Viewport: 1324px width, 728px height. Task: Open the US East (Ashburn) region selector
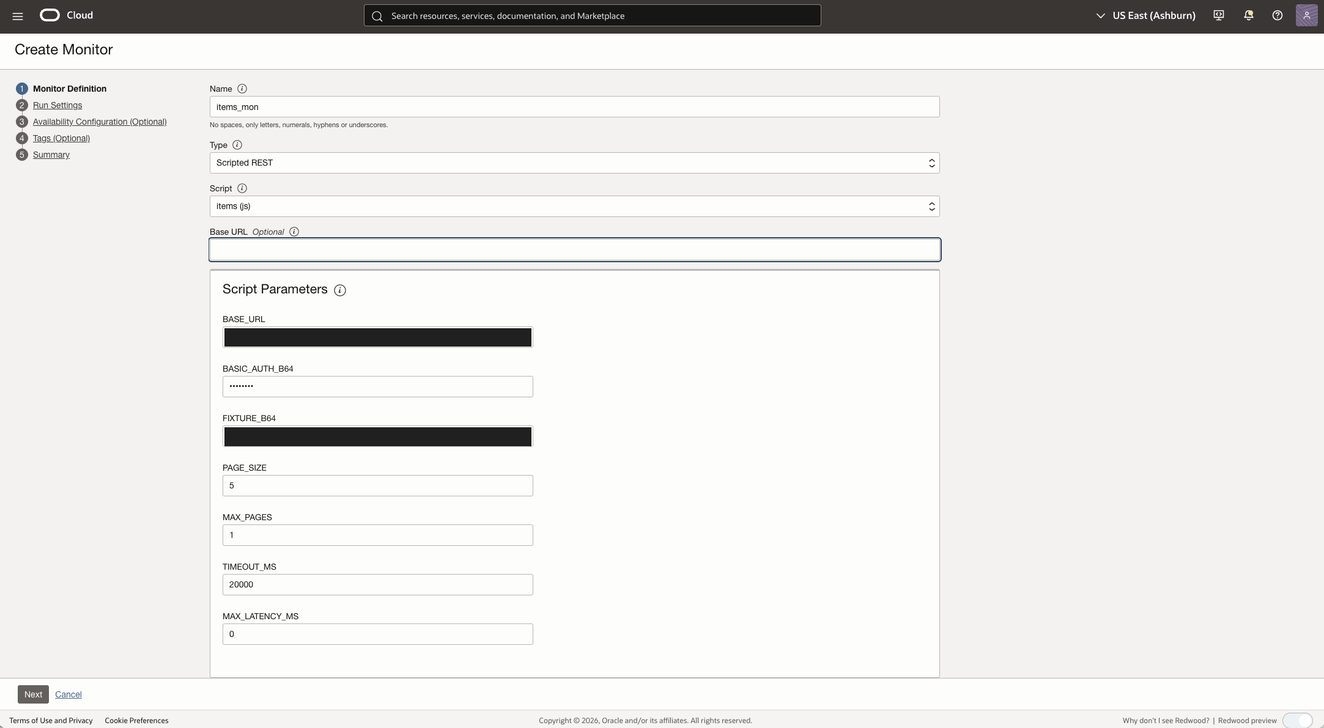click(1145, 15)
